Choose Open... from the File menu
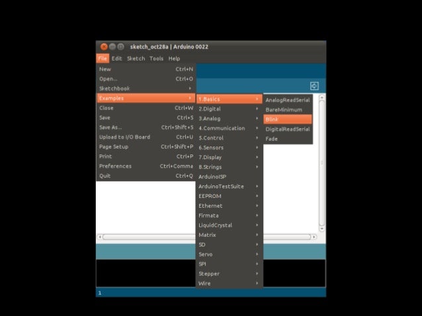Image resolution: width=422 pixels, height=316 pixels. [146, 79]
